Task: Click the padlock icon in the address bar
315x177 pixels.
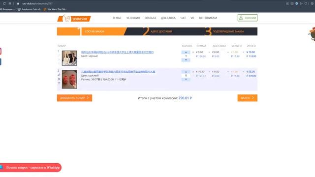Action: [18, 3]
